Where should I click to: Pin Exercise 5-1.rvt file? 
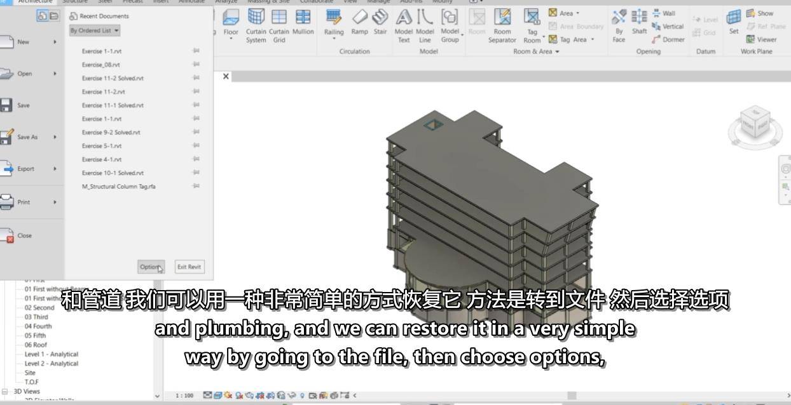click(196, 146)
